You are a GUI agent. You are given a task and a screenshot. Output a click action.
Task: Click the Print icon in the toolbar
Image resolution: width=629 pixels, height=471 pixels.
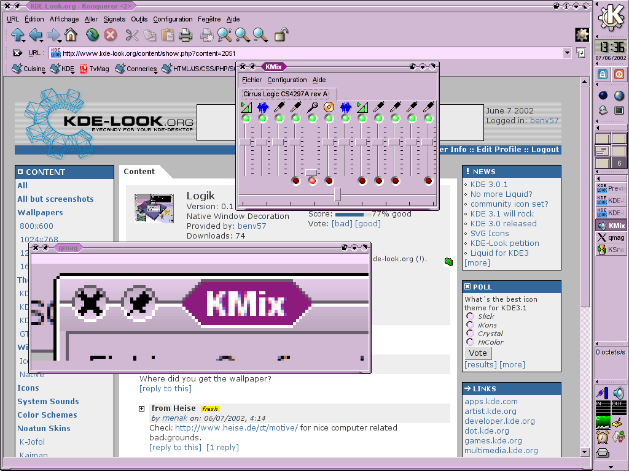[186, 35]
